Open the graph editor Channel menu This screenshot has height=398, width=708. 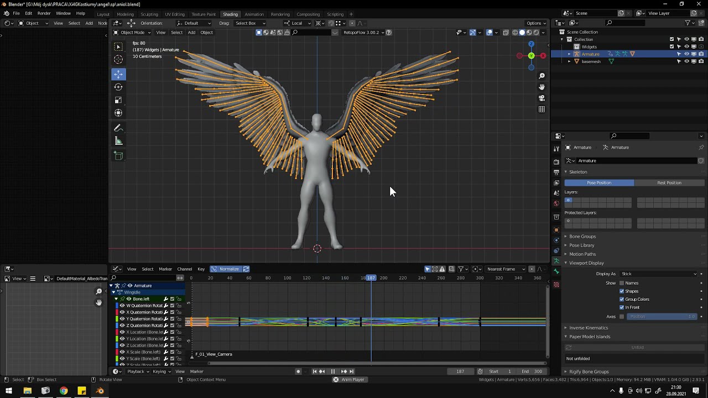click(184, 269)
